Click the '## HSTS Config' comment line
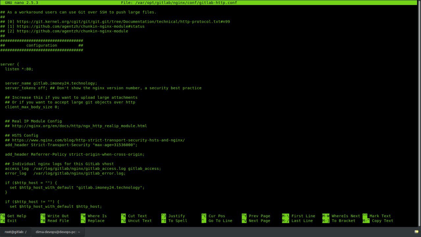Image resolution: width=421 pixels, height=237 pixels. [x=21, y=135]
